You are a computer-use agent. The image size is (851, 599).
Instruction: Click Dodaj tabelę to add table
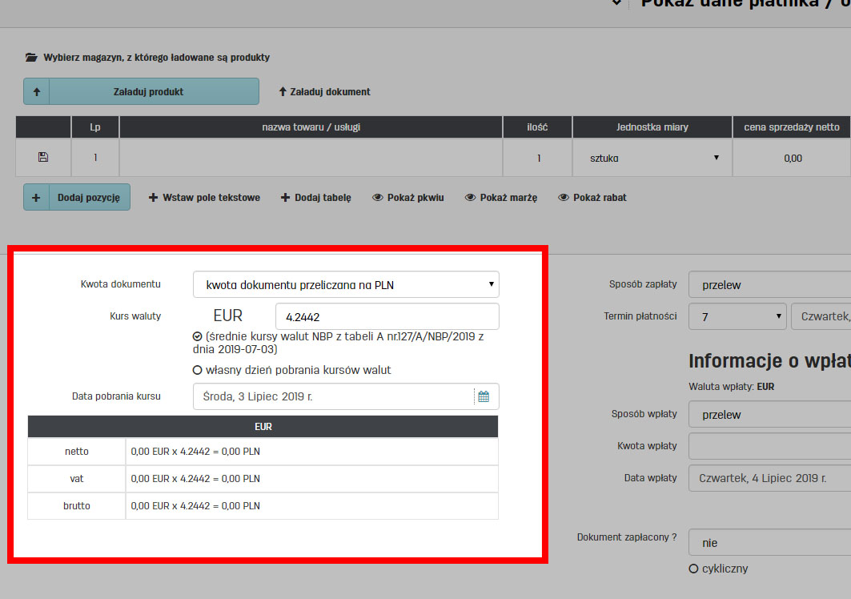(316, 198)
